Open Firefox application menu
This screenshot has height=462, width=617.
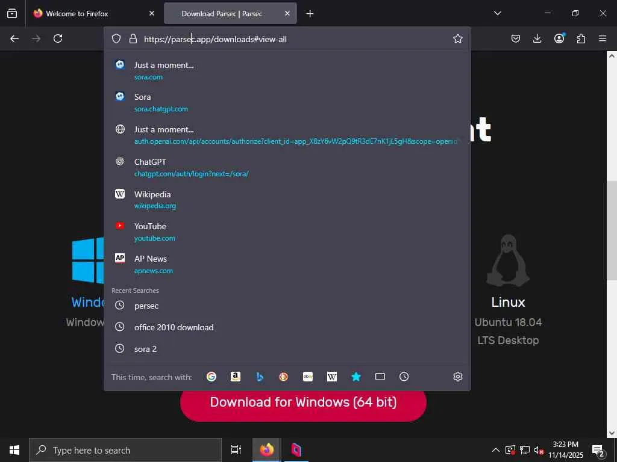(603, 38)
